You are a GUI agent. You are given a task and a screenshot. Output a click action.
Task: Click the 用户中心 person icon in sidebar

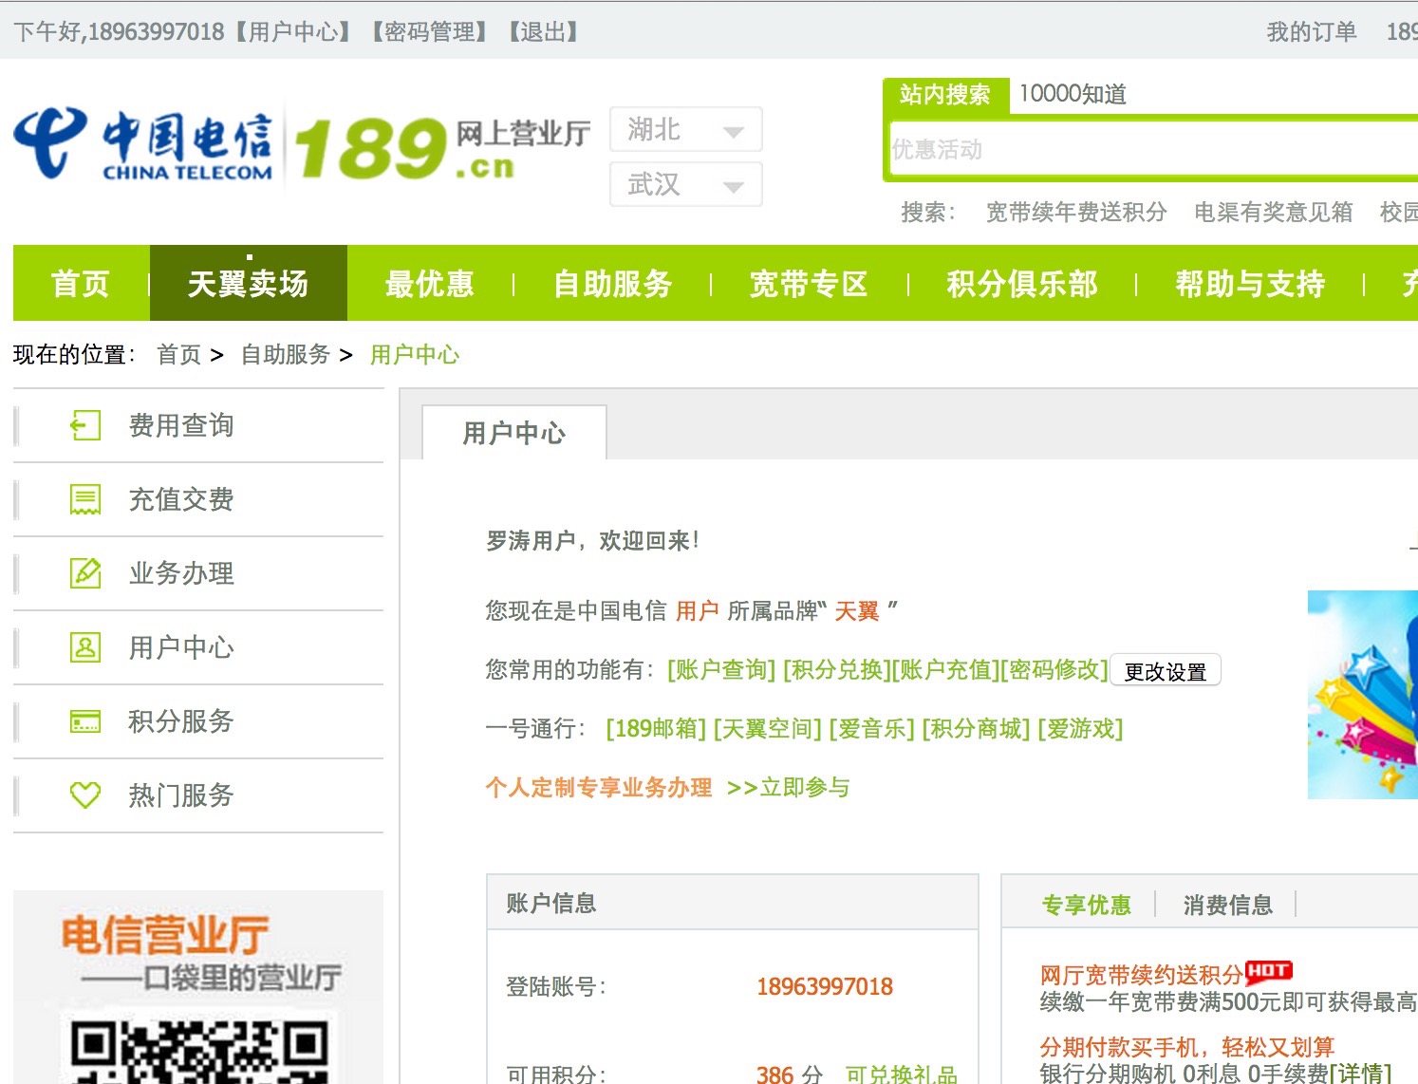coord(85,647)
